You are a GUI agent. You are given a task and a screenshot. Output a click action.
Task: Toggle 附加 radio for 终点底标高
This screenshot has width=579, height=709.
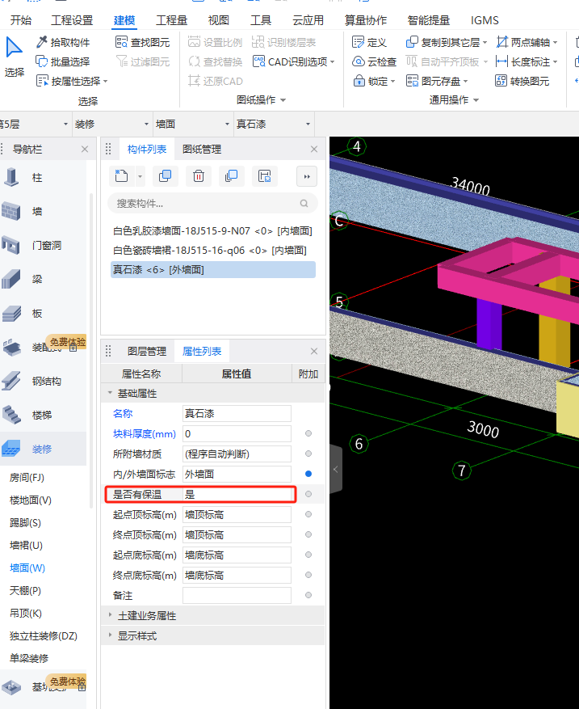(x=308, y=575)
